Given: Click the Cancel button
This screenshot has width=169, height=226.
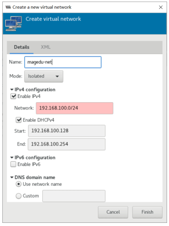Looking at the screenshot, I should 113,212.
